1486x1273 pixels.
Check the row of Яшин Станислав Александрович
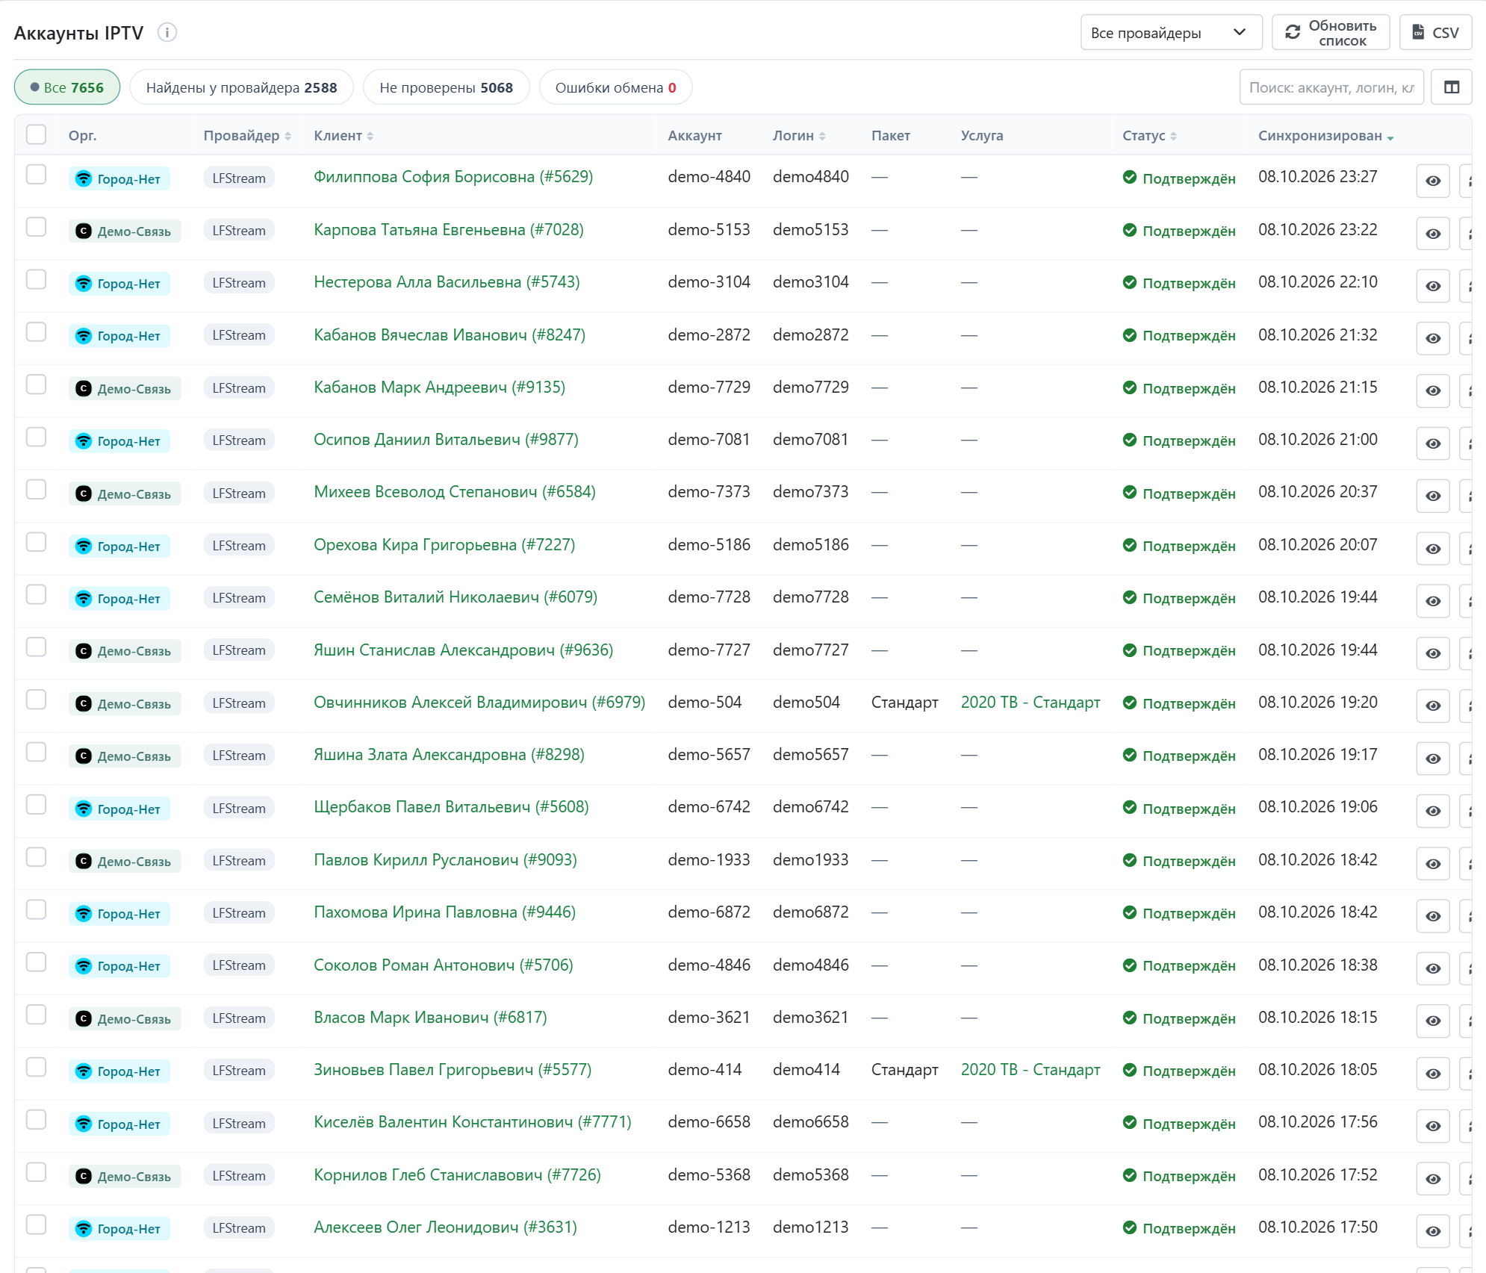point(36,647)
